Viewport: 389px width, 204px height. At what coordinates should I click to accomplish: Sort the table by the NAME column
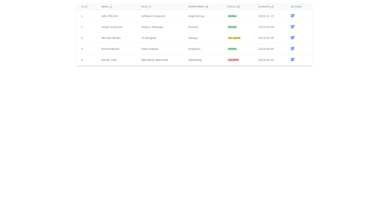coord(111,6)
